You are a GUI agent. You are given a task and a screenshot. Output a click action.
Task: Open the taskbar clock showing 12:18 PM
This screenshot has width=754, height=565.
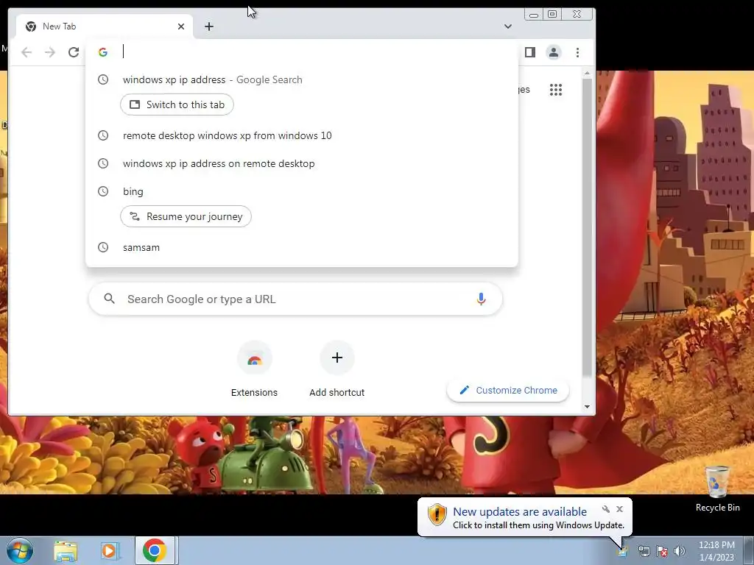[716, 550]
